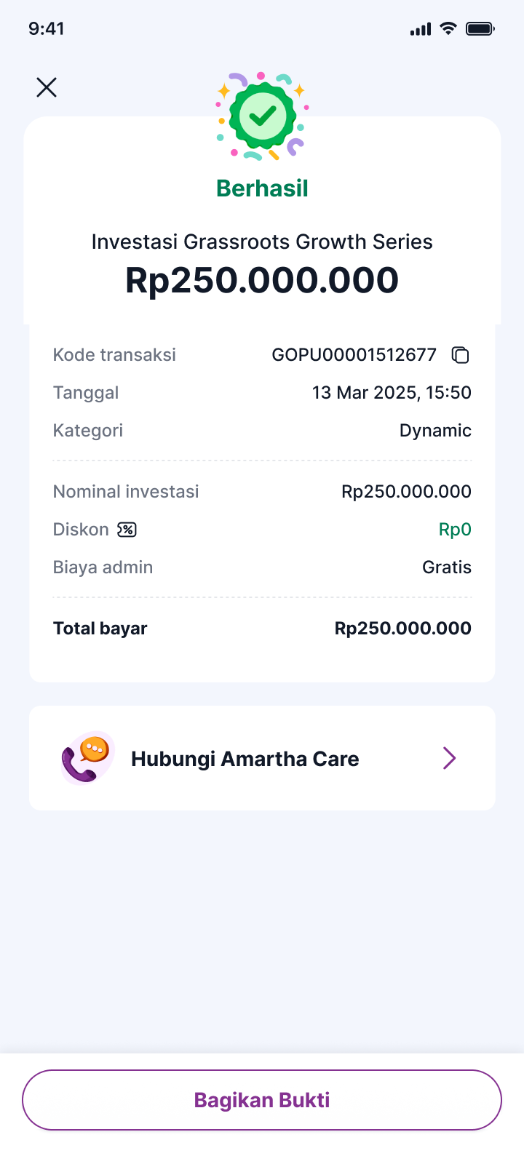Tap the Diskon voucher percent icon
The height and width of the screenshot is (1164, 524).
(x=127, y=530)
